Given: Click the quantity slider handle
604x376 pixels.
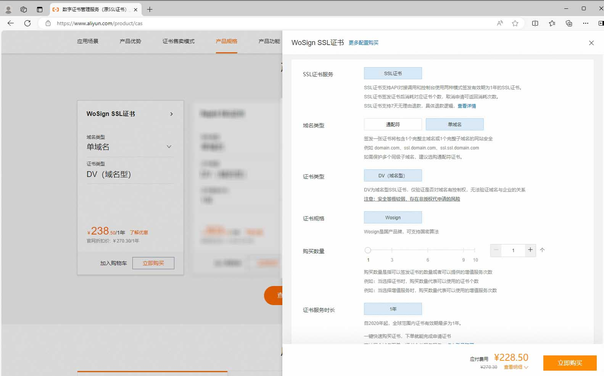Looking at the screenshot, I should click(x=368, y=250).
